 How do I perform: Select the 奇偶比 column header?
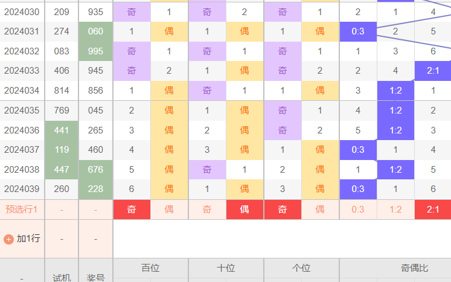pos(414,267)
